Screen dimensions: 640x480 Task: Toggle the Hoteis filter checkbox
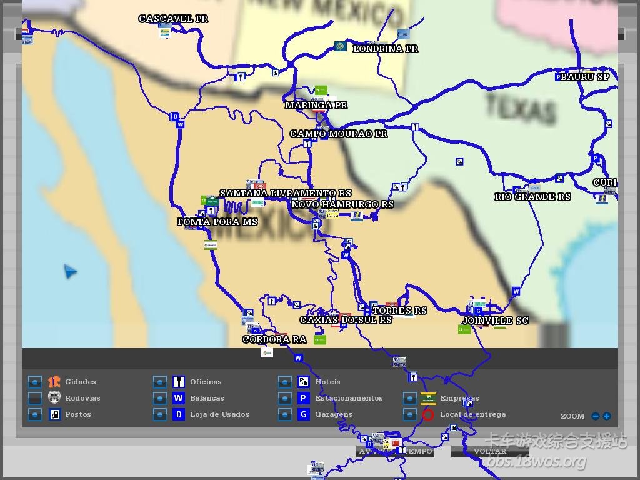pyautogui.click(x=285, y=382)
